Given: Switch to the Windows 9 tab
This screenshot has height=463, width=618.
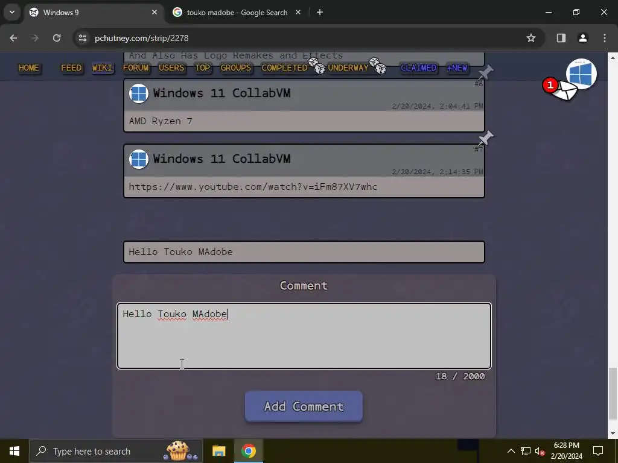Looking at the screenshot, I should tap(95, 12).
